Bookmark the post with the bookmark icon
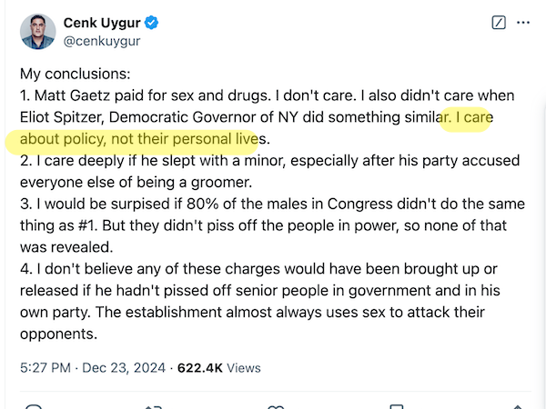546x409 pixels. click(397, 406)
